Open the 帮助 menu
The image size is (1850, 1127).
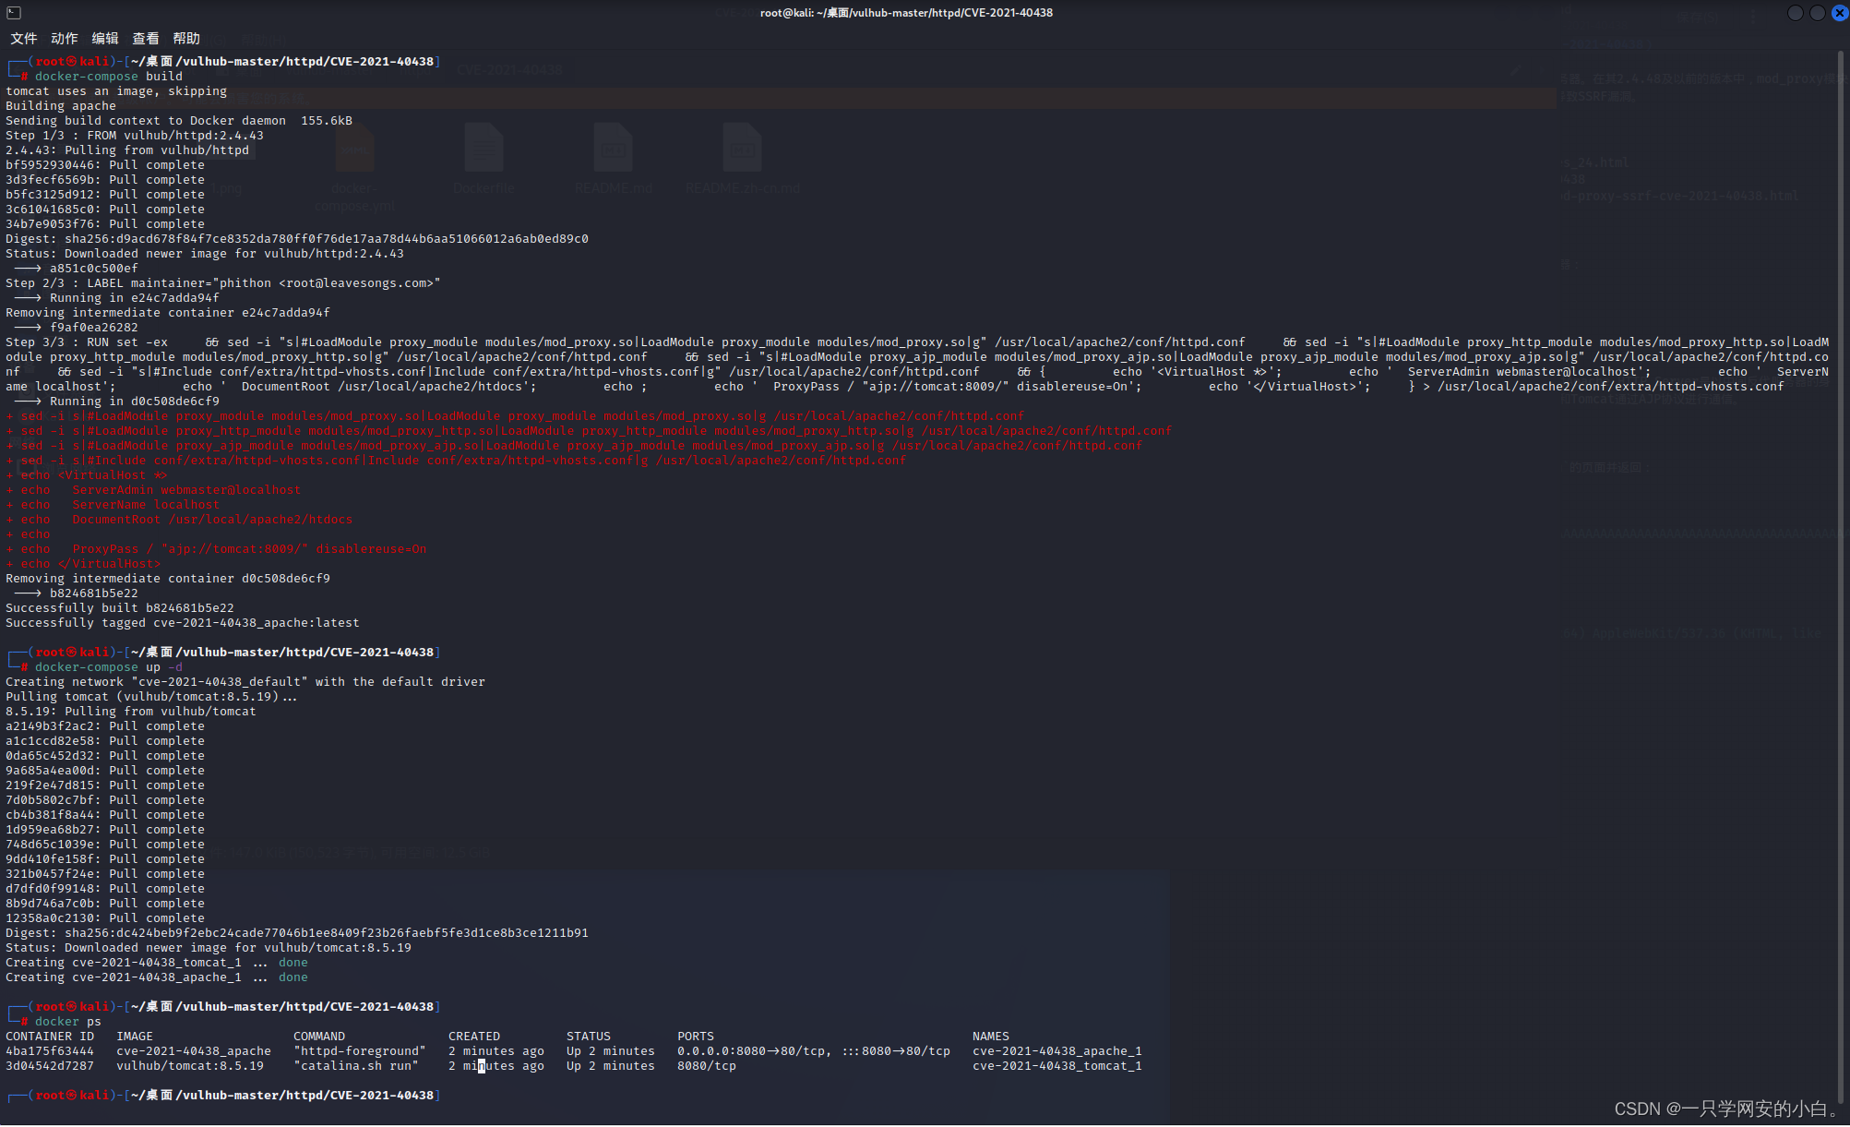point(186,38)
